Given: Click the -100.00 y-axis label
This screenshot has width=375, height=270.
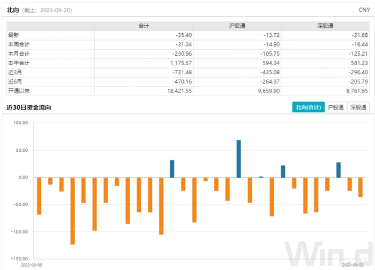Looking at the screenshot, I should (x=19, y=232).
